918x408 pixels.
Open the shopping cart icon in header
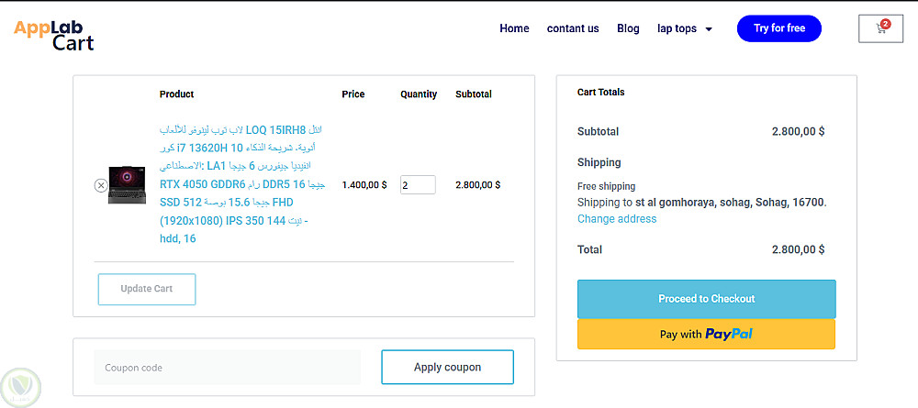(880, 29)
